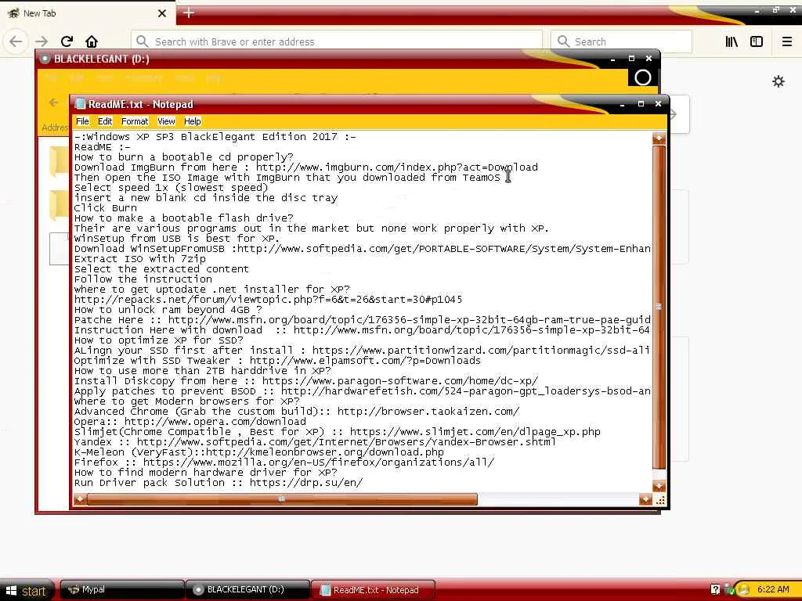The height and width of the screenshot is (601, 802).
Task: Open Notepad File menu
Action: pos(82,121)
